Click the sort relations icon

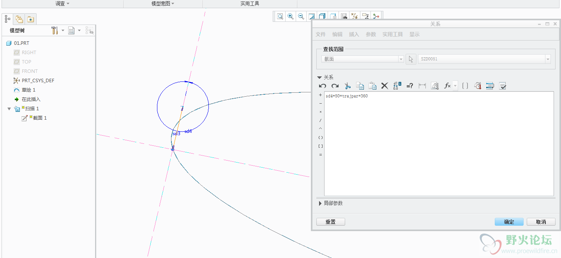tap(490, 86)
